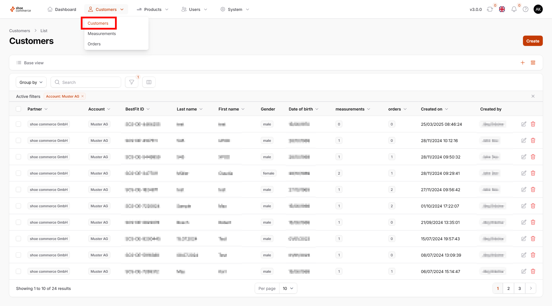Image resolution: width=552 pixels, height=306 pixels.
Task: Expand the Products navigation menu
Action: pos(153,9)
